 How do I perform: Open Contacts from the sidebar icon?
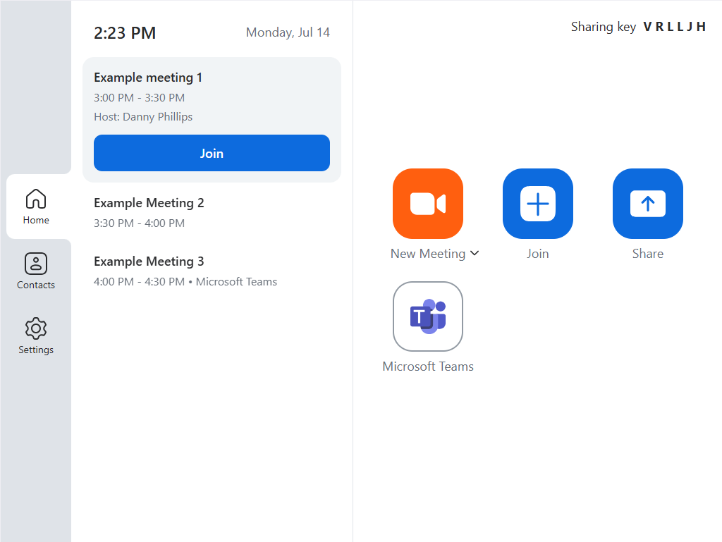pyautogui.click(x=36, y=264)
